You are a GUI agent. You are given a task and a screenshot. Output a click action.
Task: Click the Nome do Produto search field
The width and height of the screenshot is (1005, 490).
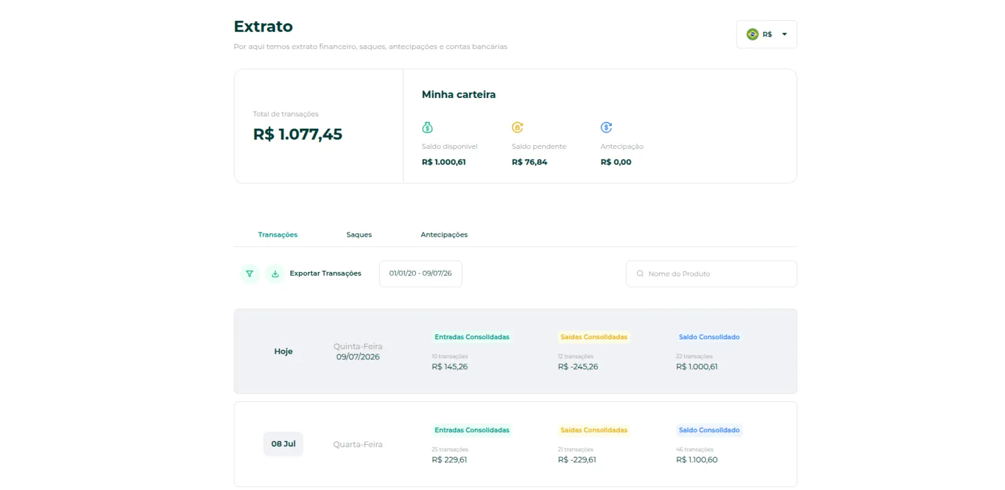712,274
